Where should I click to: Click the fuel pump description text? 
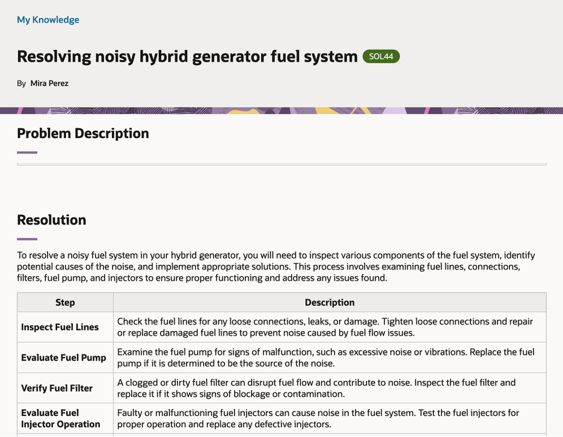coord(325,358)
